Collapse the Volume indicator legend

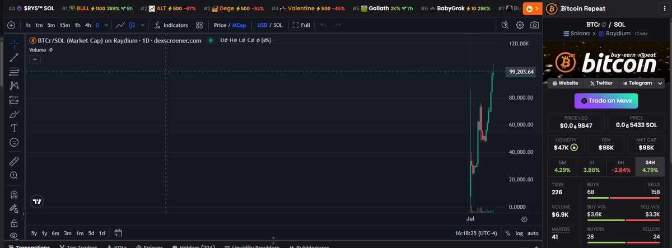(x=34, y=59)
